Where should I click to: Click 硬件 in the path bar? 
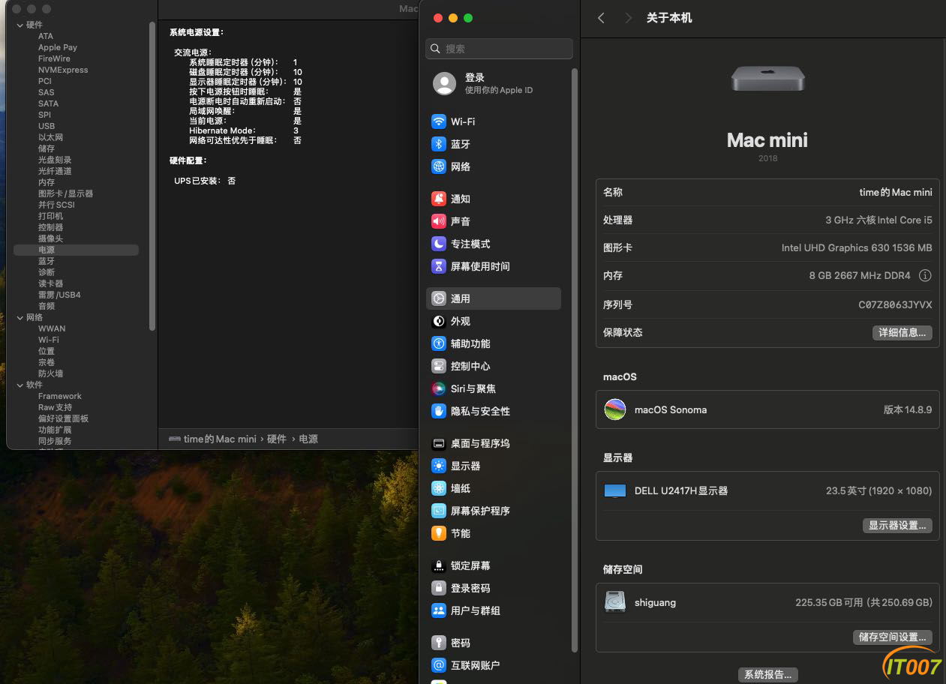pos(277,439)
